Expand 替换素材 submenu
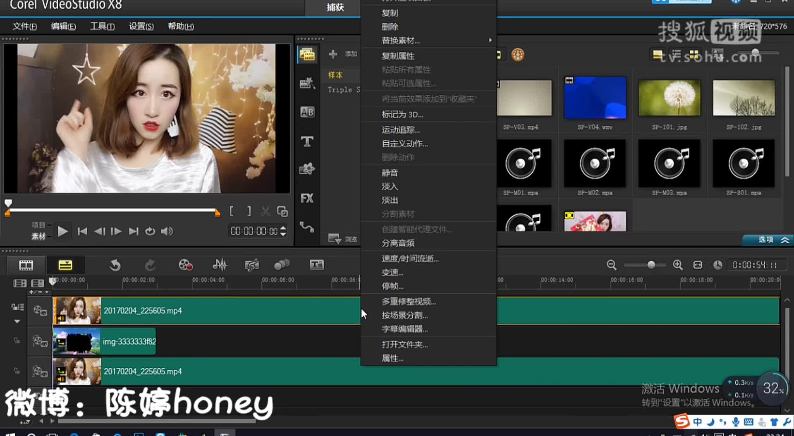 point(428,40)
